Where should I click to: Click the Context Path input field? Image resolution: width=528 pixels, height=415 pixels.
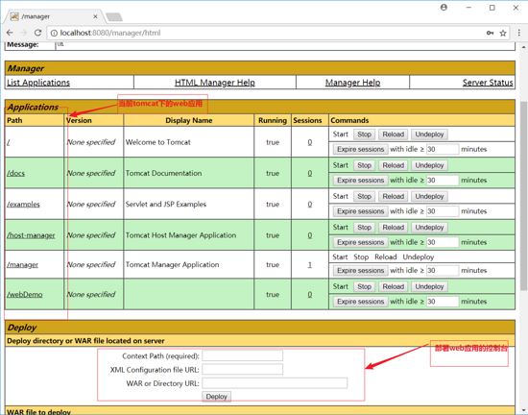click(x=243, y=355)
